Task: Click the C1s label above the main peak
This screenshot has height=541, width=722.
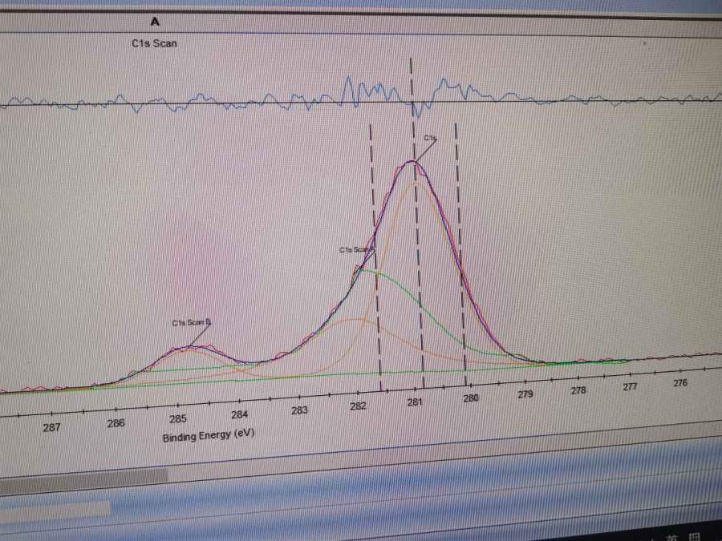Action: click(x=430, y=139)
